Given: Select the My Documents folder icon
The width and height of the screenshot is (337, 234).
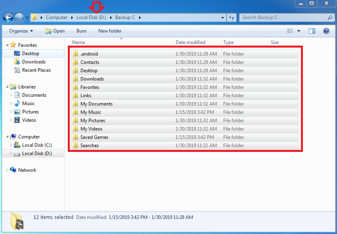Looking at the screenshot, I should tap(75, 104).
